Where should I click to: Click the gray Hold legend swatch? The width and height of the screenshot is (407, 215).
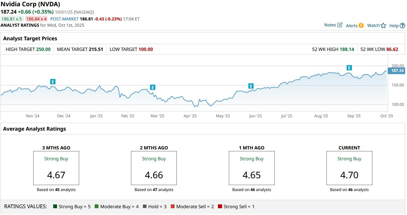[x=145, y=207]
